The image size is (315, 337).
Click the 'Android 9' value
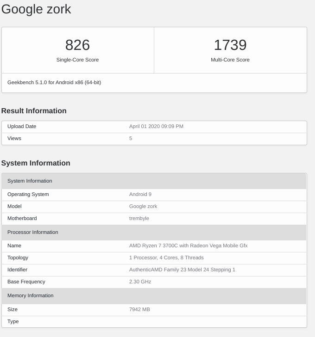140,194
